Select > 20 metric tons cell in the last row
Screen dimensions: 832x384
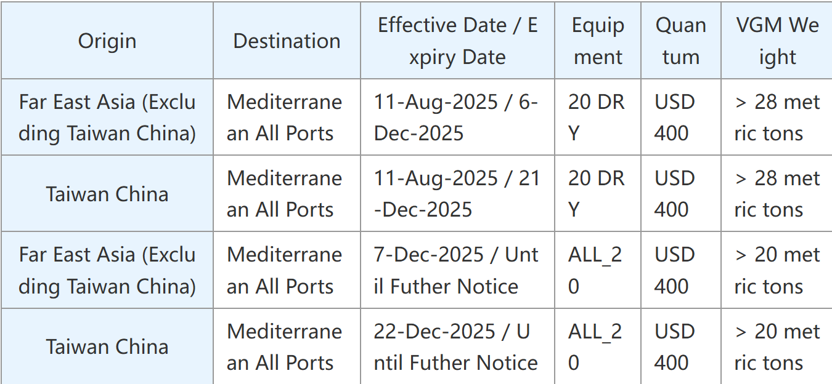[777, 347]
